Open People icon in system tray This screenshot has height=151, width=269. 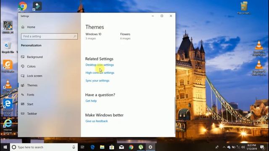click(217, 147)
